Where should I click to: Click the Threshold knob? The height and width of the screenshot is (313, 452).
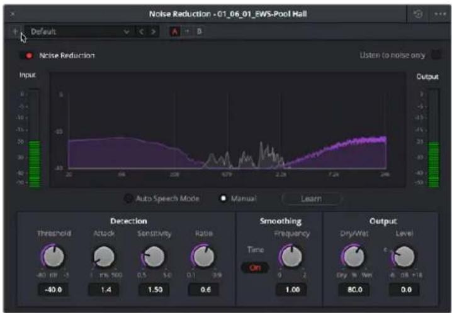tap(54, 256)
